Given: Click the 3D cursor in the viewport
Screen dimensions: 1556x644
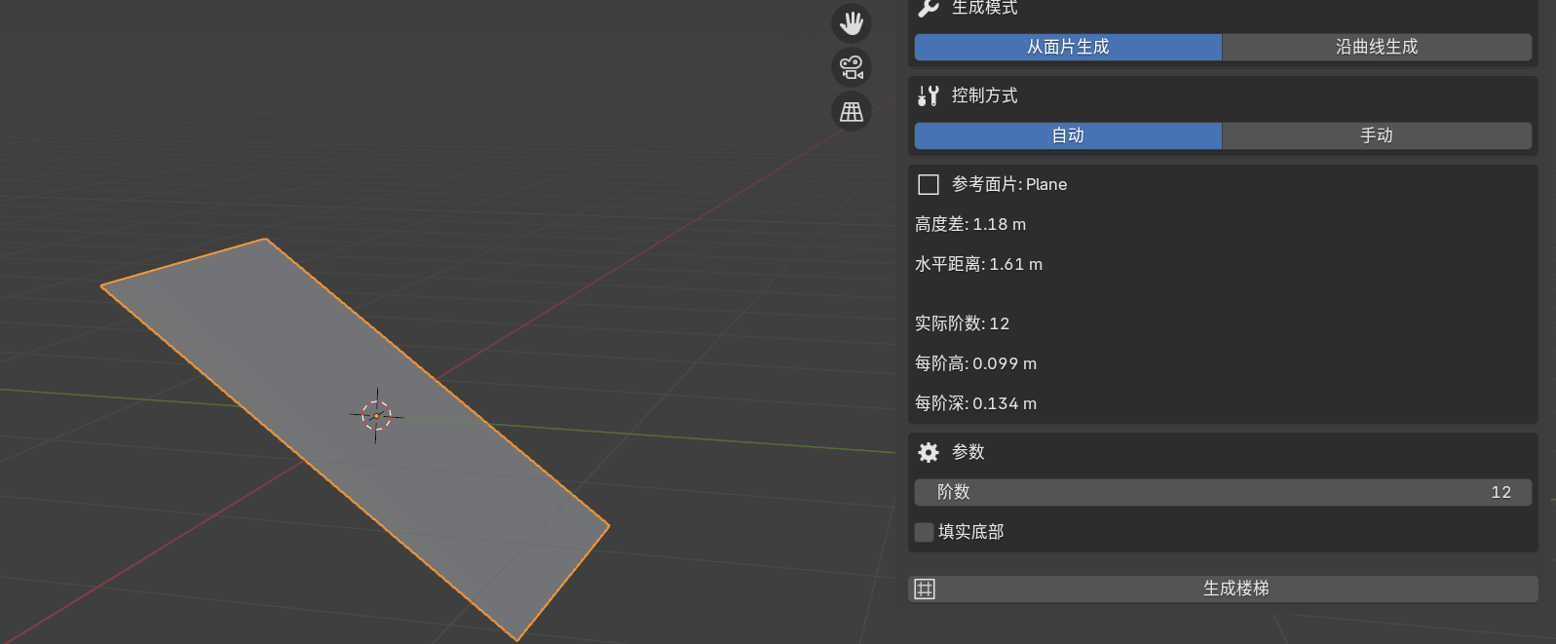Looking at the screenshot, I should pos(376,416).
